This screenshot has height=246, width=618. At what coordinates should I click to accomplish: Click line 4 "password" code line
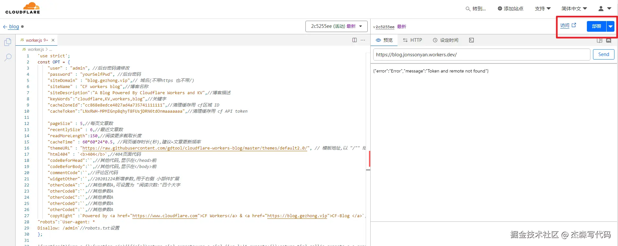(94, 74)
